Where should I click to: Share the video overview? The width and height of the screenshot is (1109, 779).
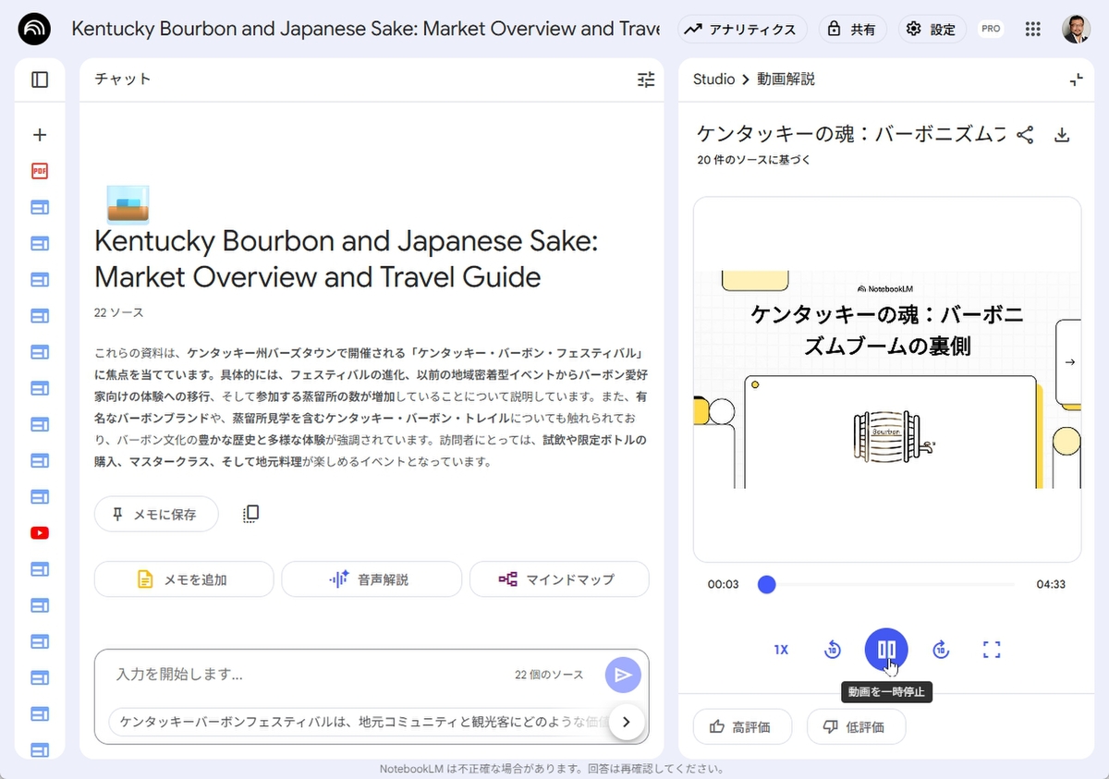pos(1025,135)
